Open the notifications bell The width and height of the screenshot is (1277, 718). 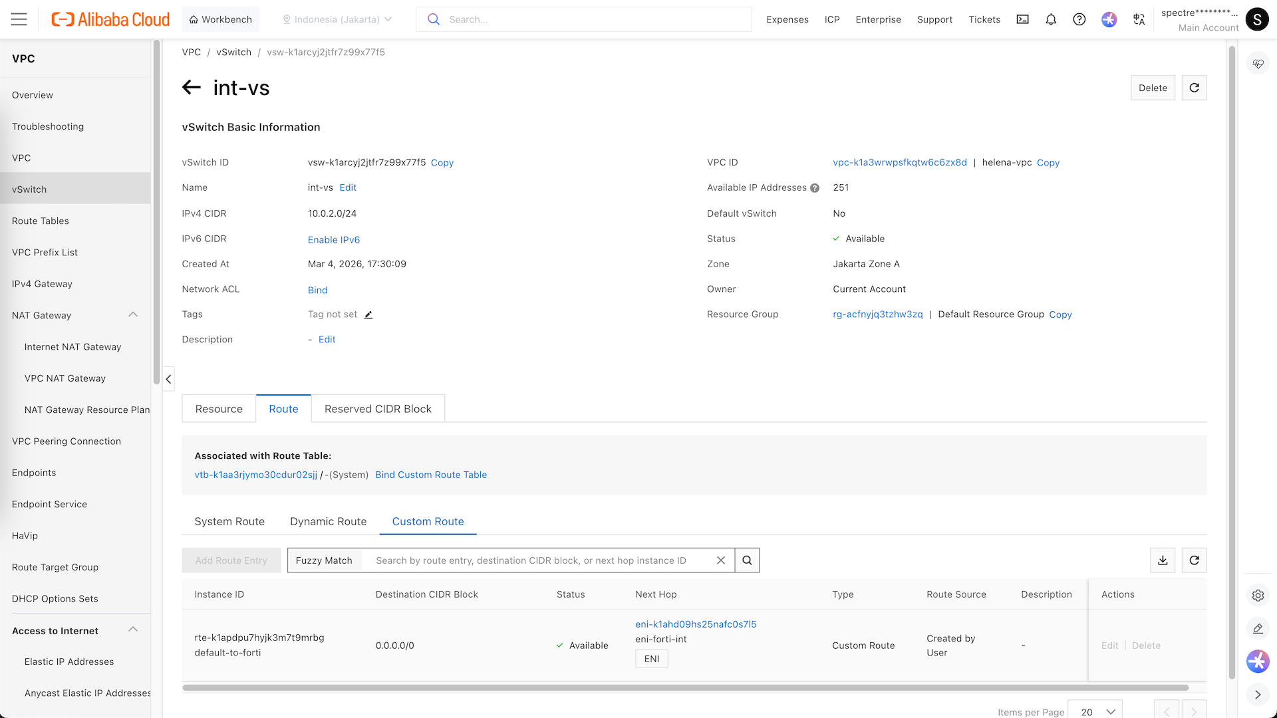[x=1051, y=19]
